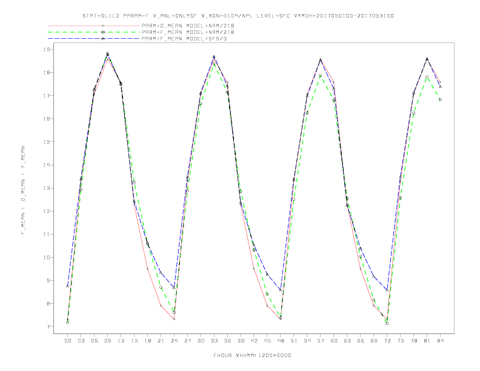Click x-axis tick label 69
This screenshot has height=371, width=480.
374,341
